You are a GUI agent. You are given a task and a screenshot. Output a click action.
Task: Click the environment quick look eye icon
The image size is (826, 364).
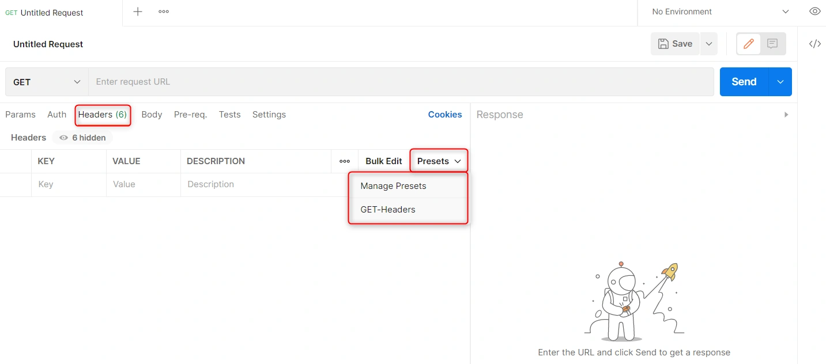[x=814, y=12]
